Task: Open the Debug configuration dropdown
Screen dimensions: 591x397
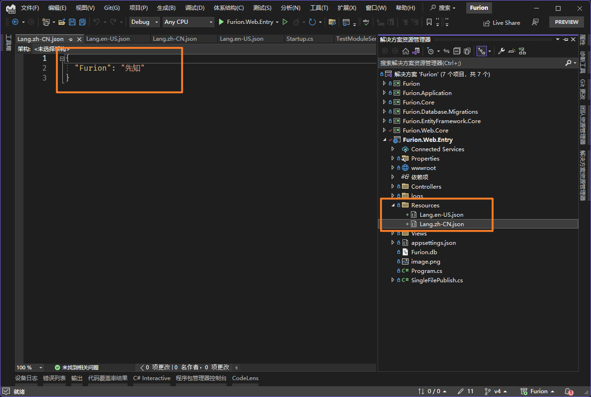Action: click(144, 22)
